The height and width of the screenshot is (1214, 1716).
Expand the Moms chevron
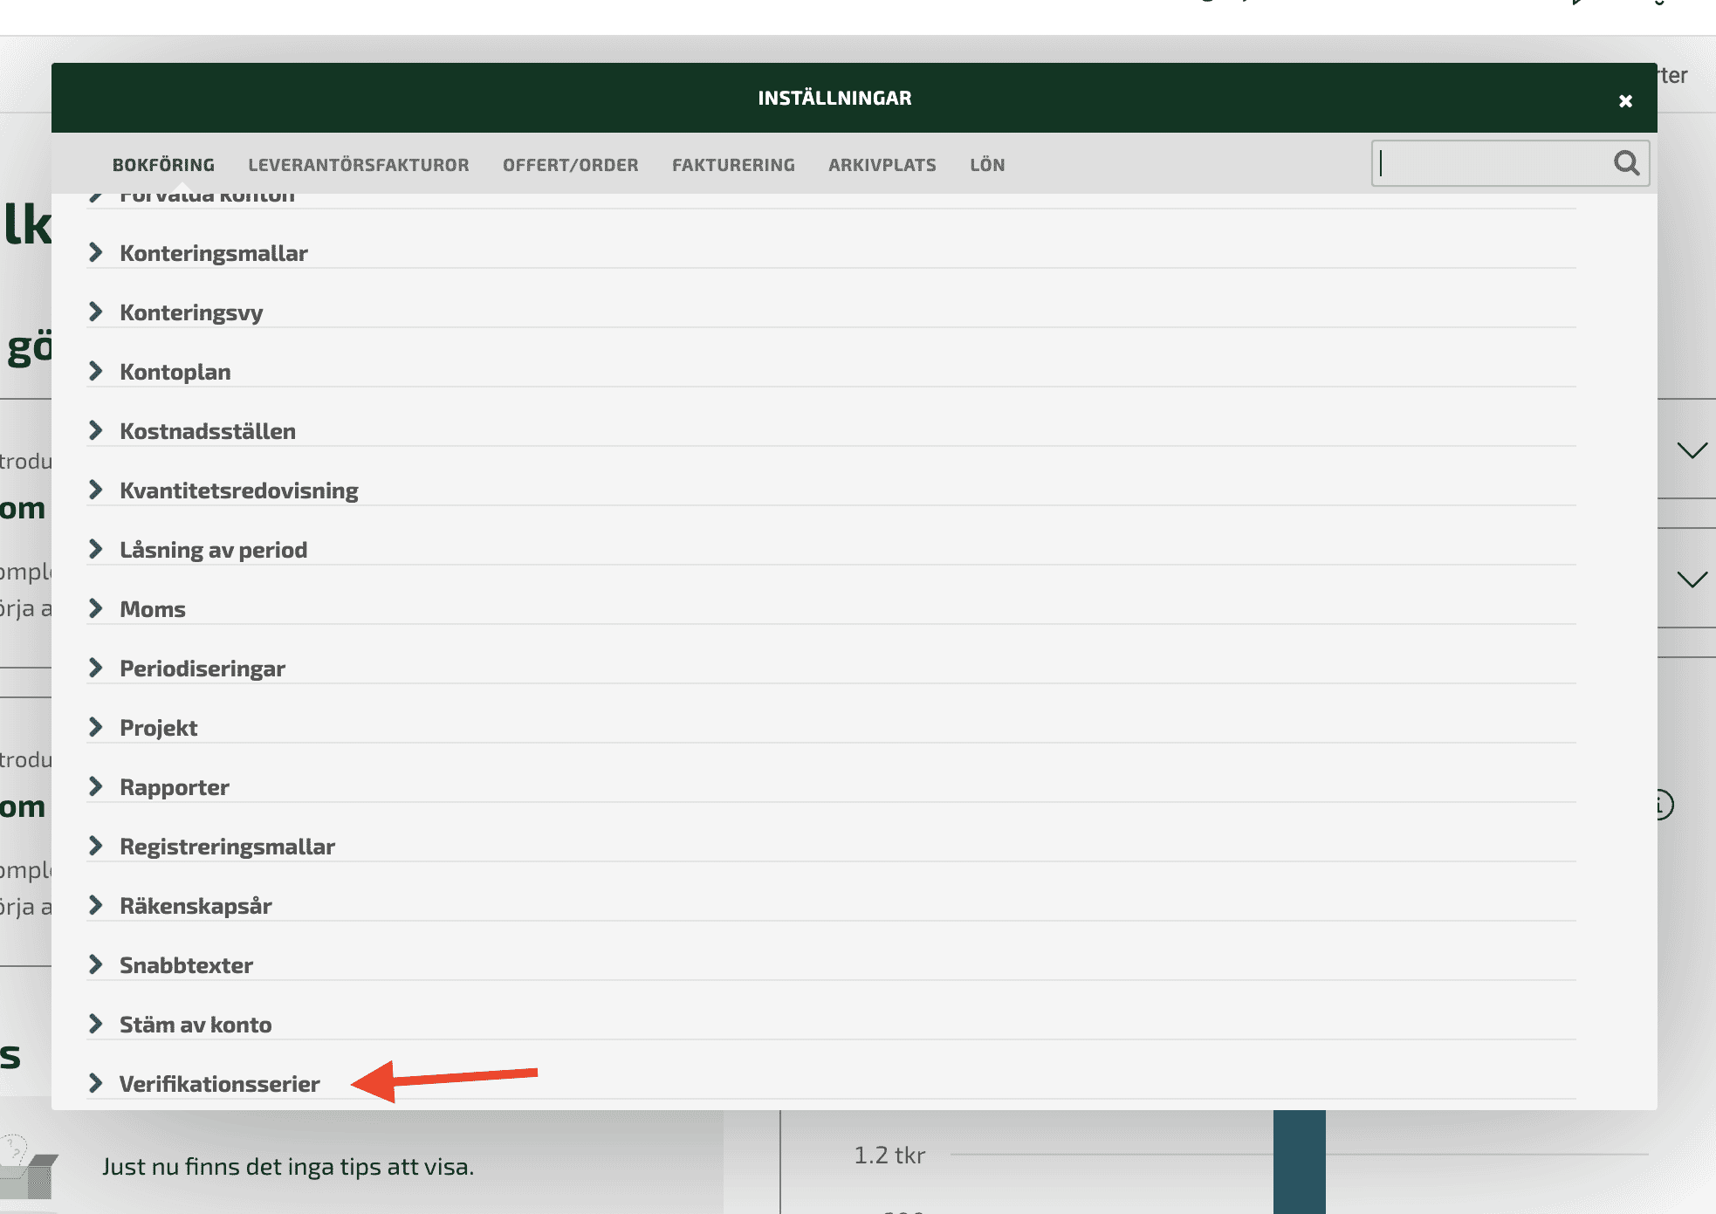tap(96, 609)
